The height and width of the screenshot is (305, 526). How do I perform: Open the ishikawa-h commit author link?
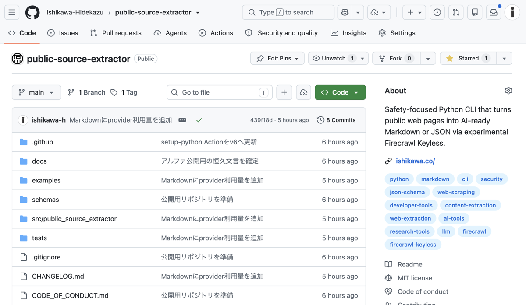coord(49,120)
